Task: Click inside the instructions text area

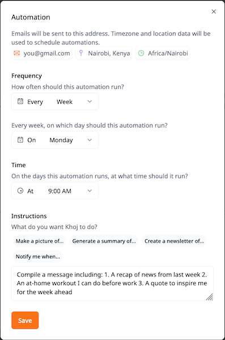Action: (x=112, y=283)
